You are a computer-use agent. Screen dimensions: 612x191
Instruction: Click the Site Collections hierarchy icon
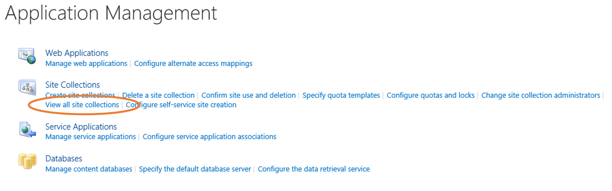point(27,87)
